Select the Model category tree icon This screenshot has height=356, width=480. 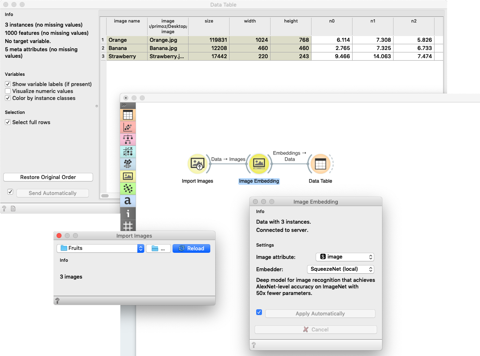(x=127, y=139)
